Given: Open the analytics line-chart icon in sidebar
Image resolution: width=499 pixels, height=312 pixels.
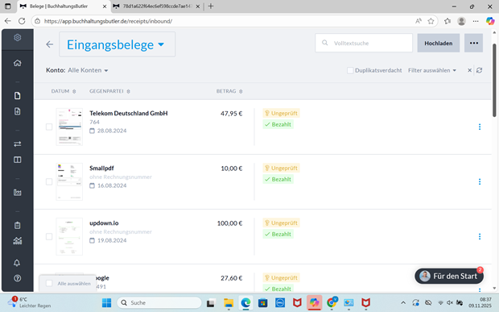Looking at the screenshot, I should click(17, 240).
